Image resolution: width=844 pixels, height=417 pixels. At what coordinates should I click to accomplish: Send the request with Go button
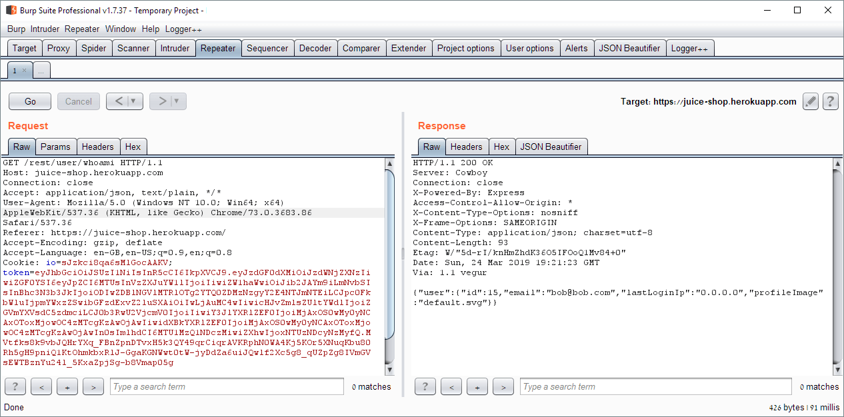coord(30,101)
